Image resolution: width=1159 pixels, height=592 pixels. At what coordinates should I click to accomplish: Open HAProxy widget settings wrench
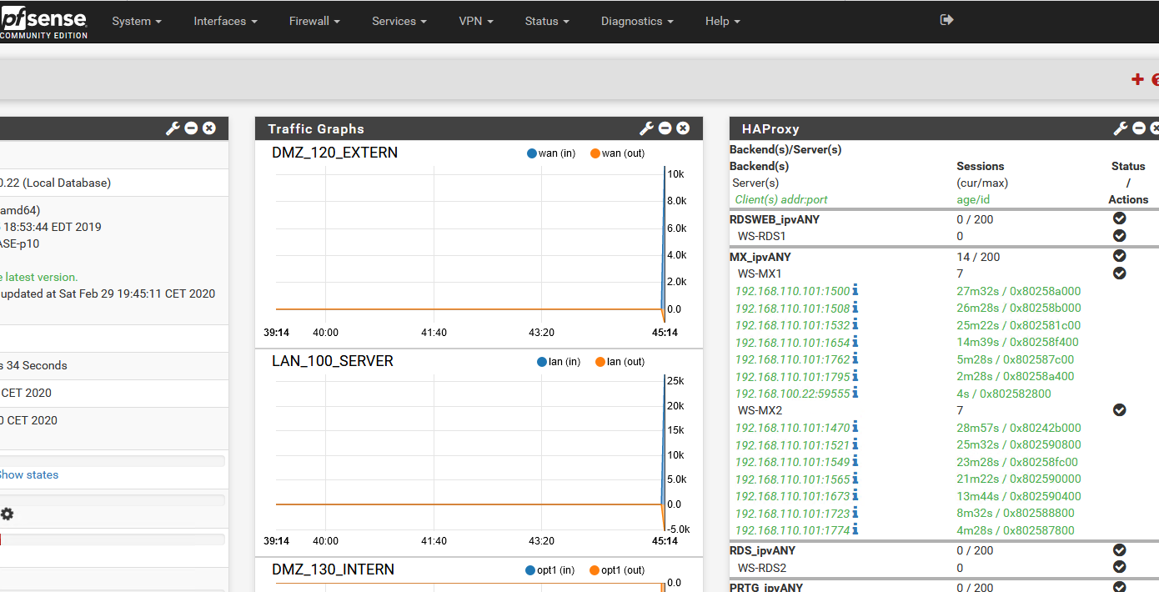tap(1121, 128)
